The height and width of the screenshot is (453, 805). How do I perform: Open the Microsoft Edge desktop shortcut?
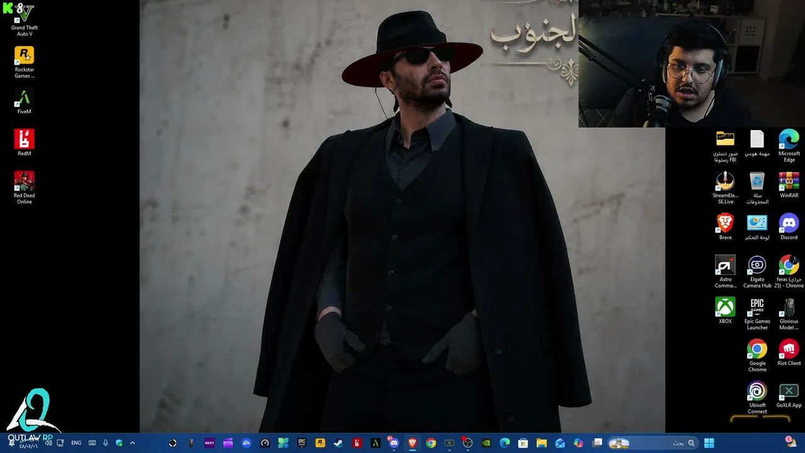(789, 146)
